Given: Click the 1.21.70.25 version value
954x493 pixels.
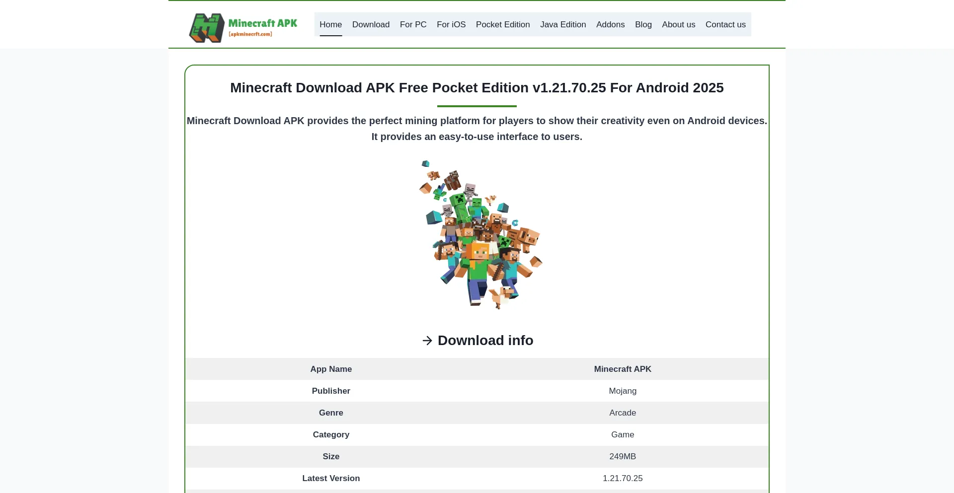Looking at the screenshot, I should (x=623, y=478).
